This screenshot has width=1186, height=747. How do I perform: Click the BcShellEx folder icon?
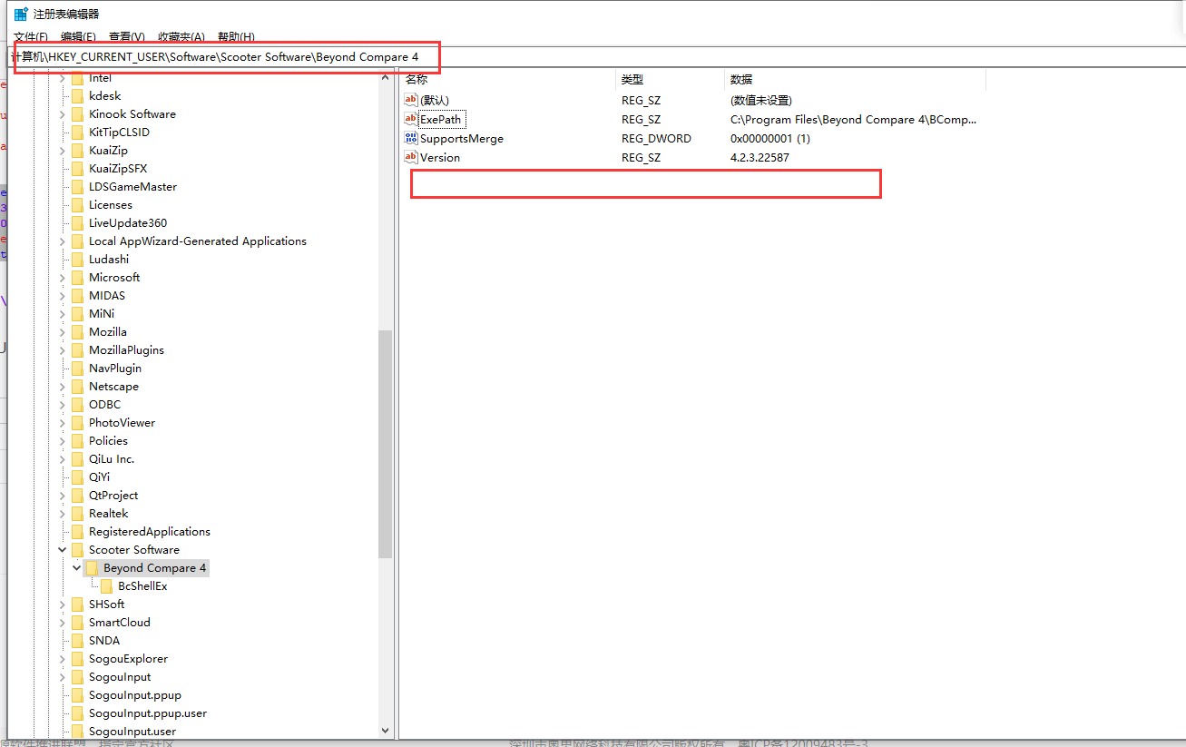click(x=106, y=586)
